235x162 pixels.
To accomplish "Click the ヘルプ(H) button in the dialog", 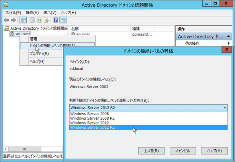I will point(214,151).
